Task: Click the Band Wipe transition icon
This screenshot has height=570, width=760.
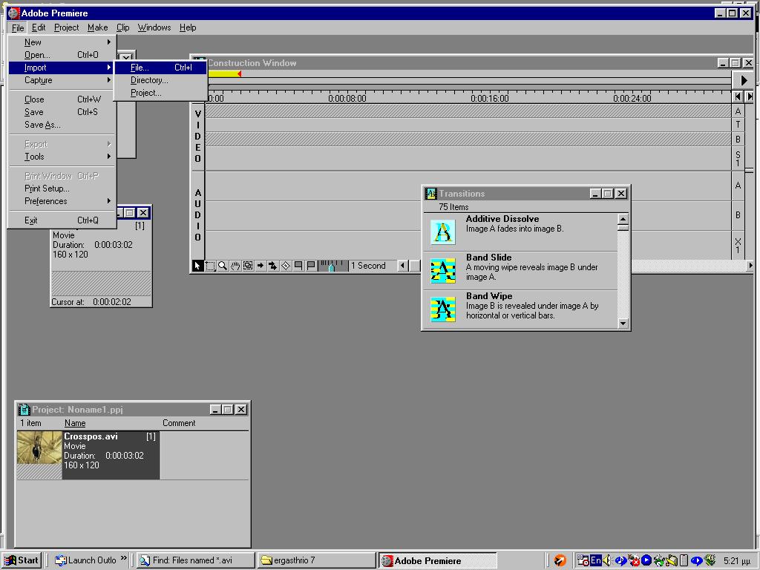Action: (443, 309)
